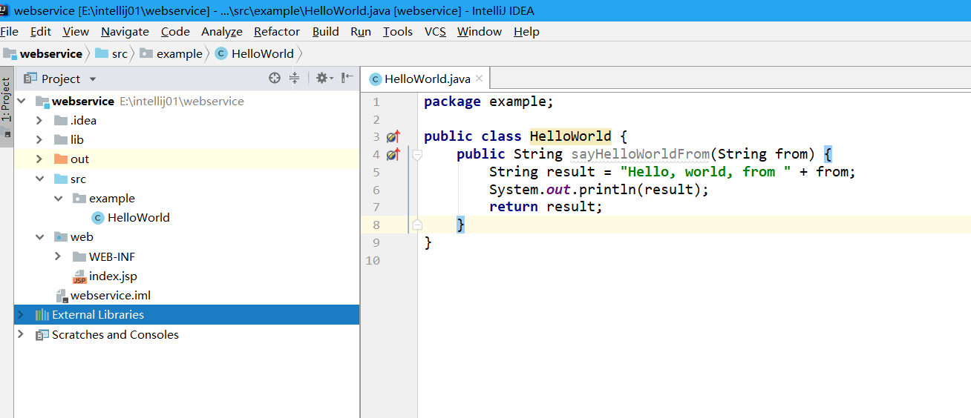Open the View menu
Image resolution: width=971 pixels, height=418 pixels.
coord(76,32)
